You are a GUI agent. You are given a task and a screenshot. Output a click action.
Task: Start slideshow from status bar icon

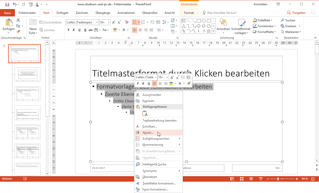coord(261,179)
